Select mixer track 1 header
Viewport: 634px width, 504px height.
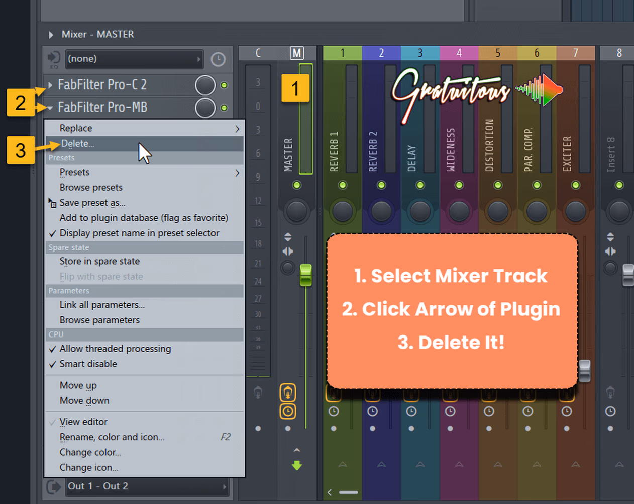click(343, 53)
